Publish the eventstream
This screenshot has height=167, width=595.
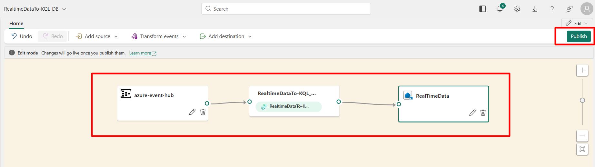pos(579,36)
